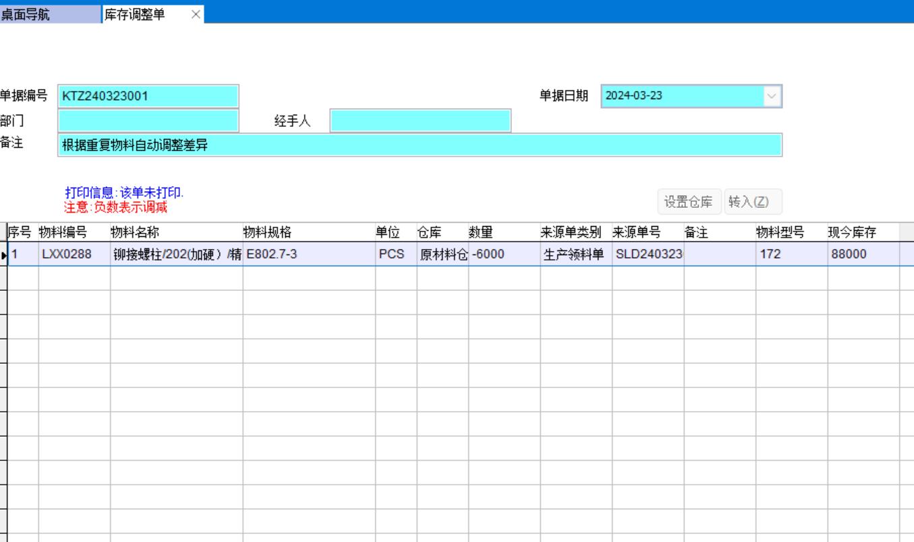
Task: Click the 备注 text field
Action: tap(420, 144)
